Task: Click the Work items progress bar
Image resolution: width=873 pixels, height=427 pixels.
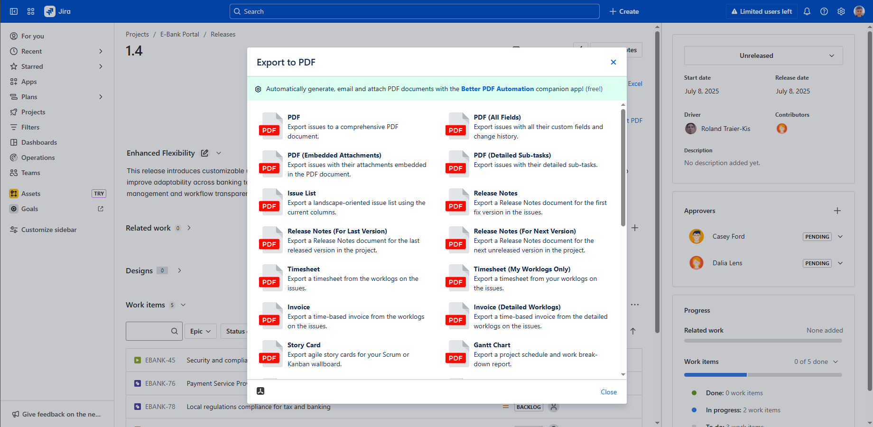Action: click(x=763, y=375)
